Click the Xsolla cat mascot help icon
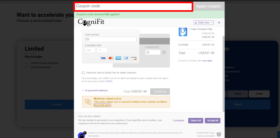The height and width of the screenshot is (138, 280). pos(82,135)
